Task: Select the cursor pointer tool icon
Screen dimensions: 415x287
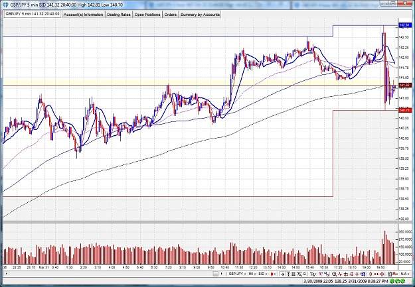Action: click(x=313, y=274)
